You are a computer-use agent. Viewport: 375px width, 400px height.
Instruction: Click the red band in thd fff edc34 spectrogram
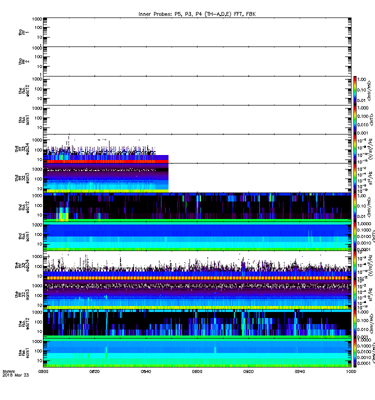[106, 161]
